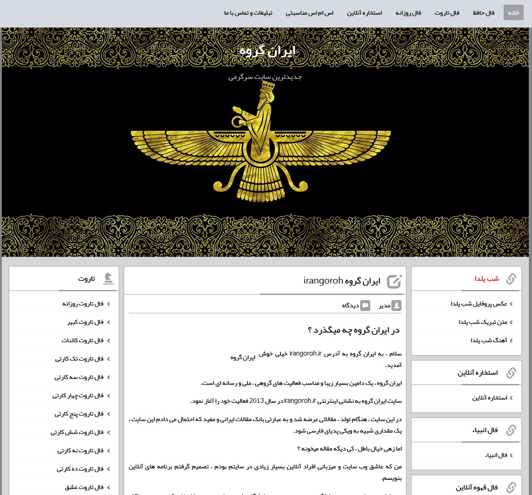532x495 pixels.
Task: Click the heading در ایران گروه چه میگذرد ؟
Action: coord(354,330)
